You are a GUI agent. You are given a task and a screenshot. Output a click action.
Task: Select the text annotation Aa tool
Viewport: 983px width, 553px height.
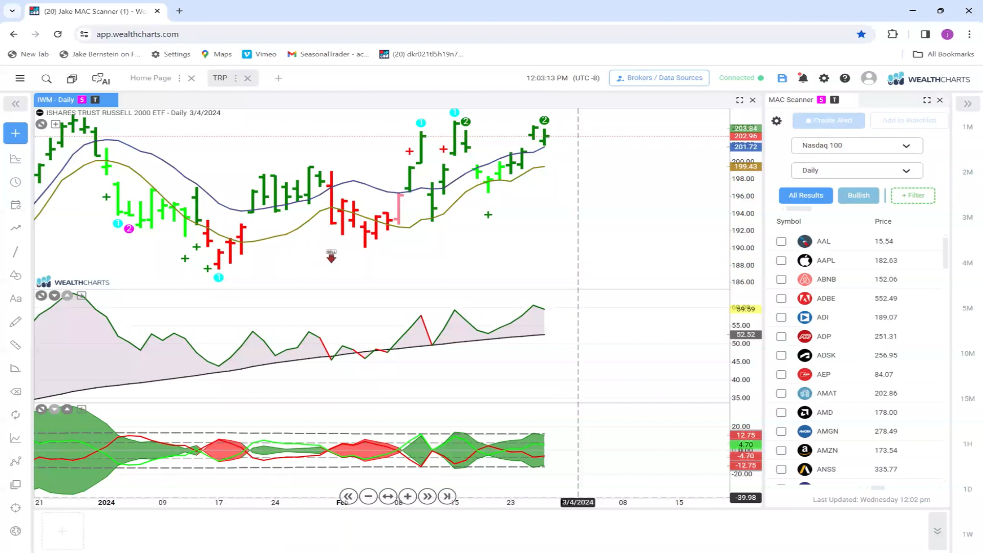(15, 299)
